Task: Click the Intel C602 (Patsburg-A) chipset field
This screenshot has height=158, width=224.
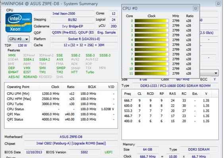Action: coord(71,143)
